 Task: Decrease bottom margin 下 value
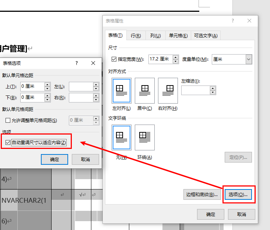[x=47, y=100]
